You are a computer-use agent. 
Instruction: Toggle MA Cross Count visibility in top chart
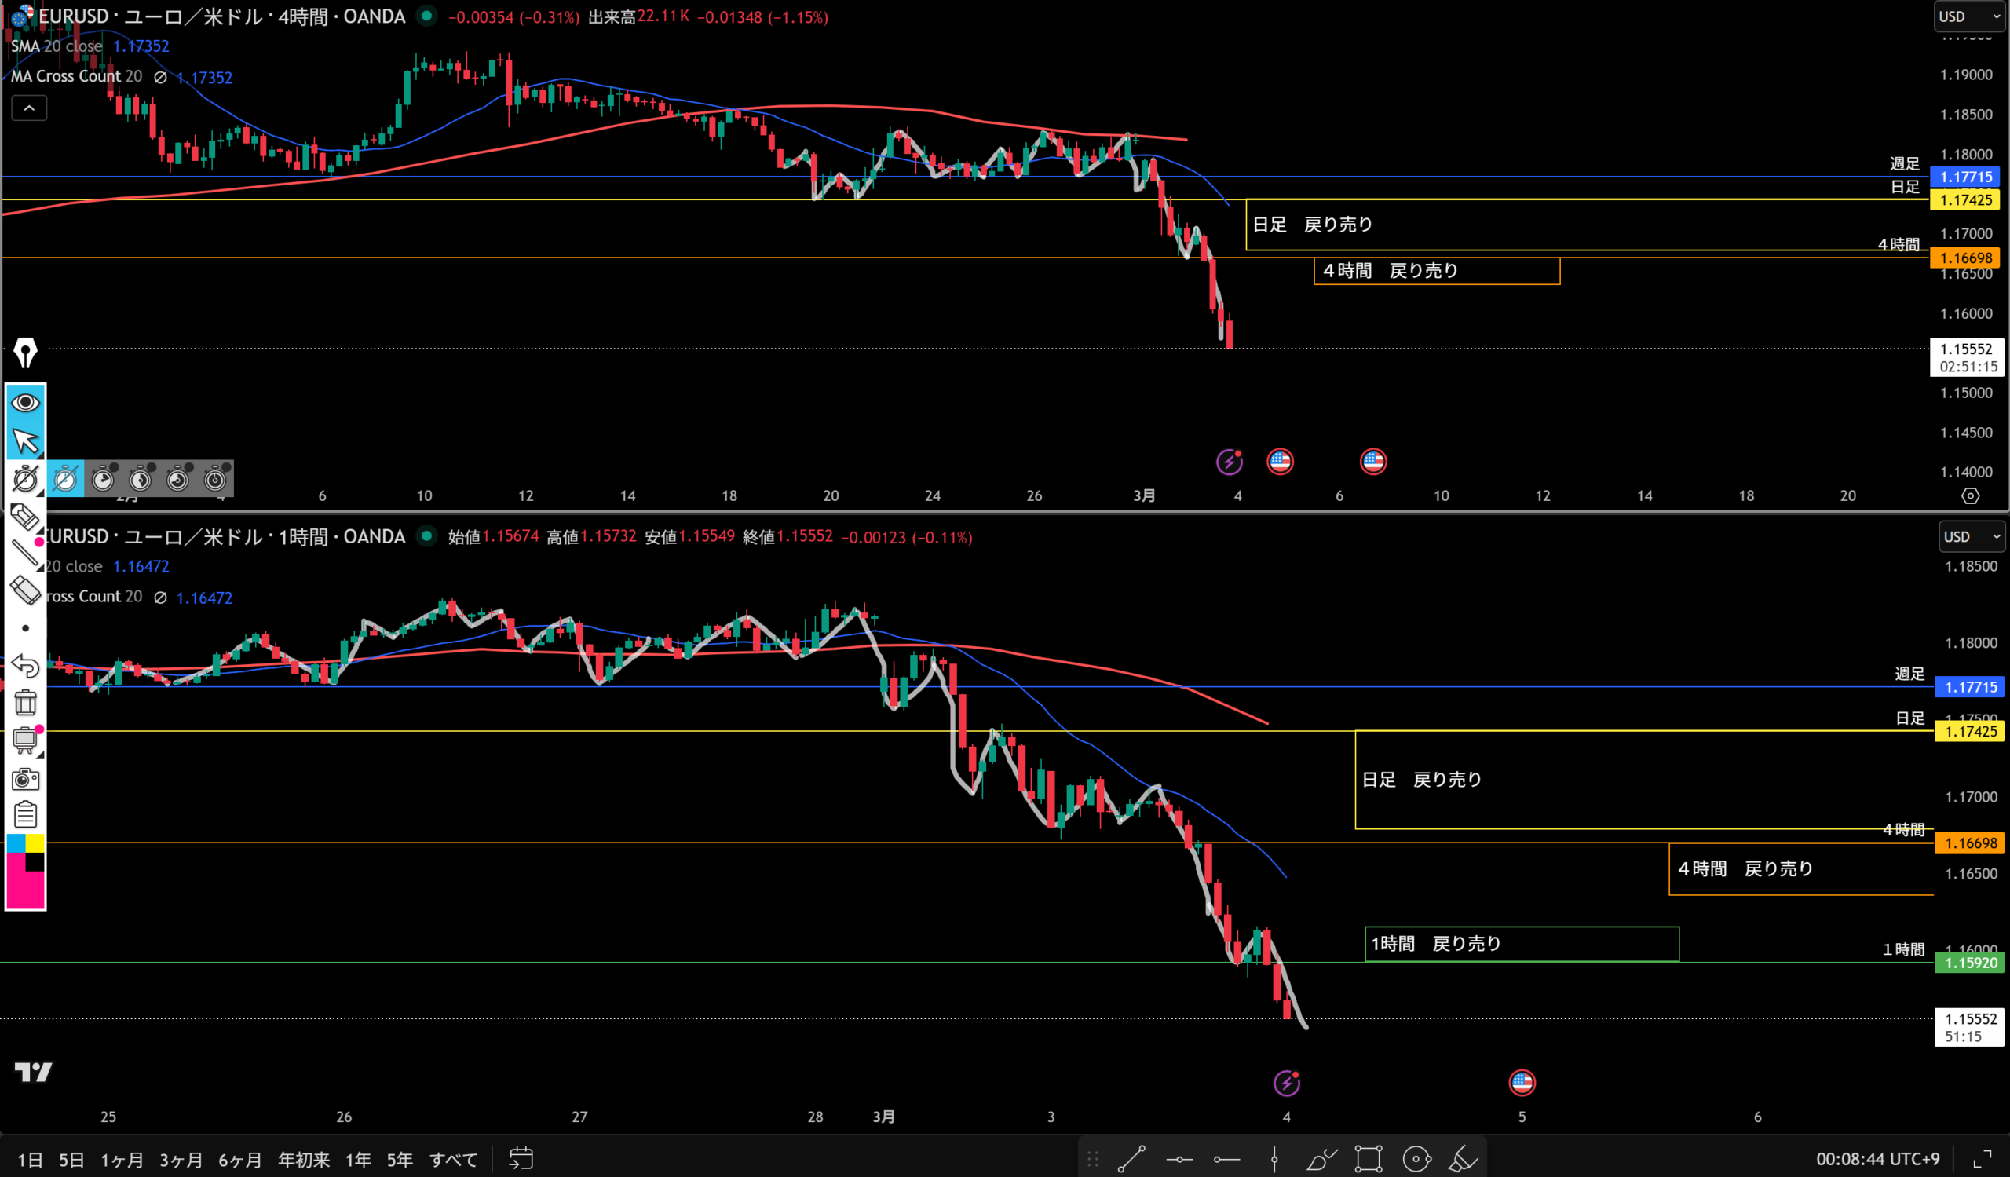click(x=160, y=78)
